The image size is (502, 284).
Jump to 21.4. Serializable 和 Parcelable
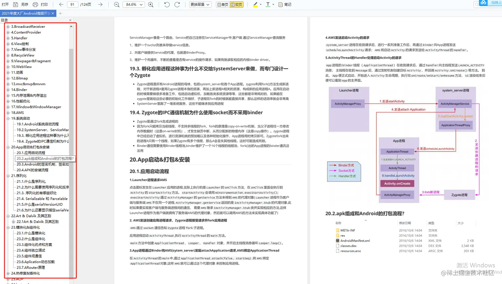(42, 199)
